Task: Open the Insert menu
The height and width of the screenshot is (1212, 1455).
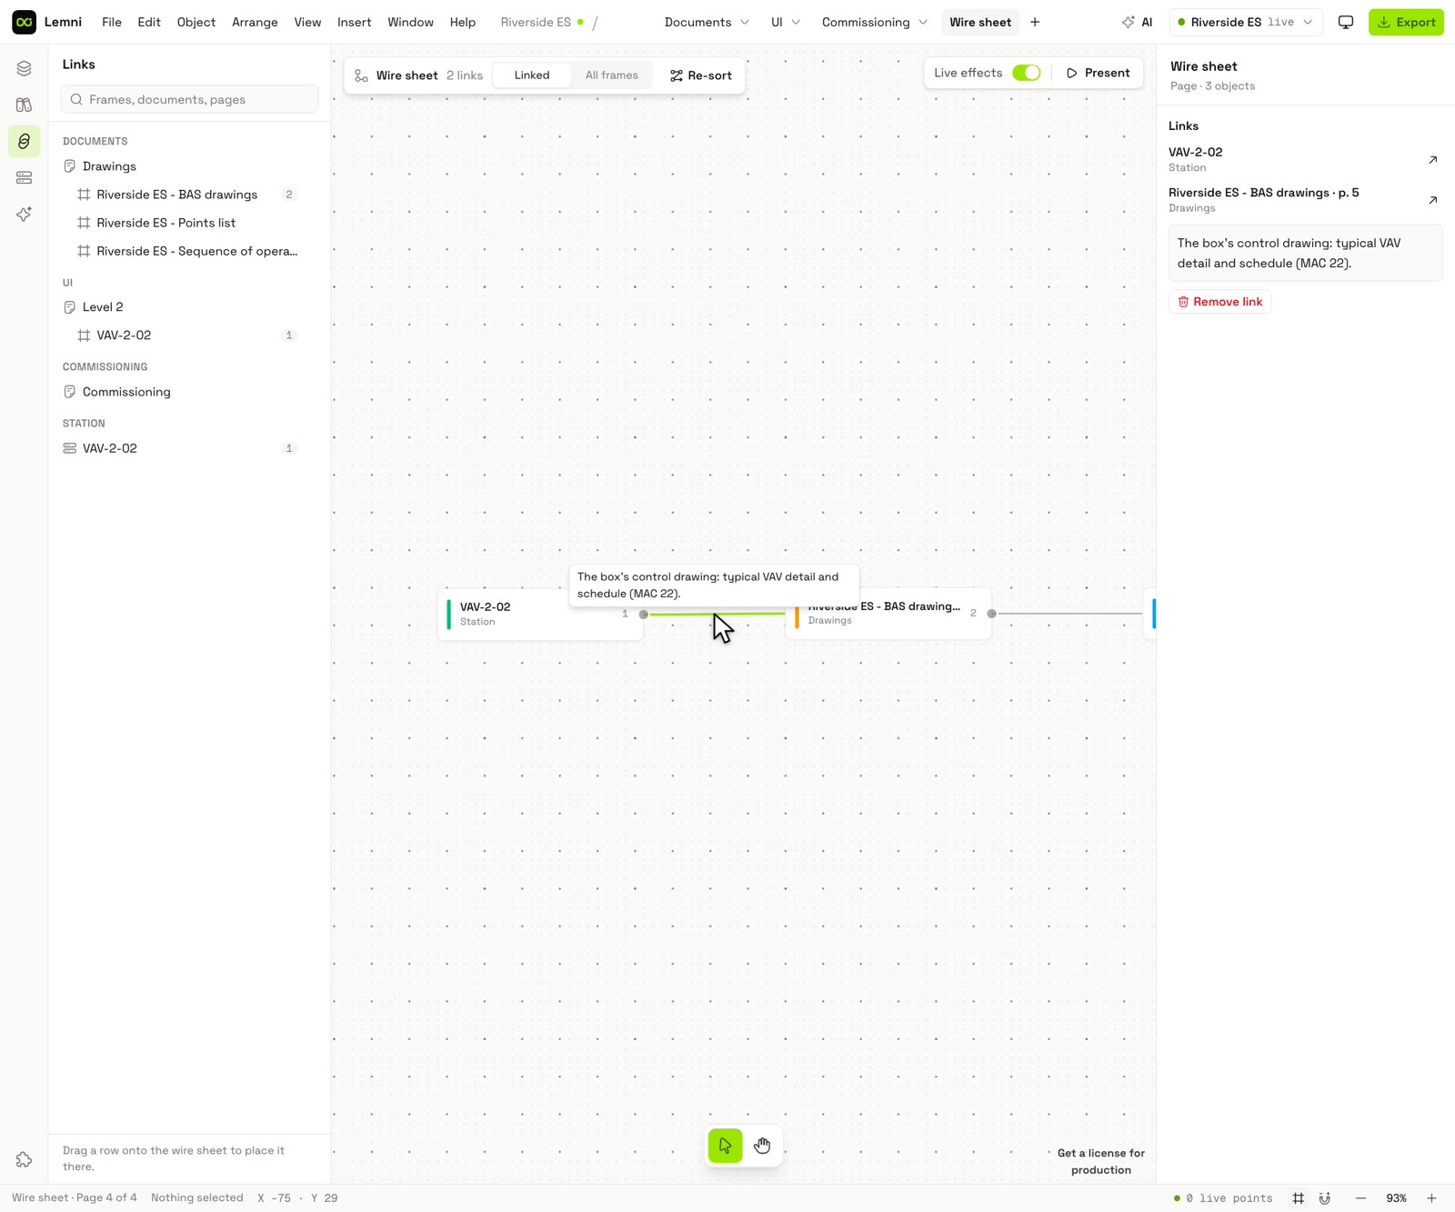Action: point(354,22)
